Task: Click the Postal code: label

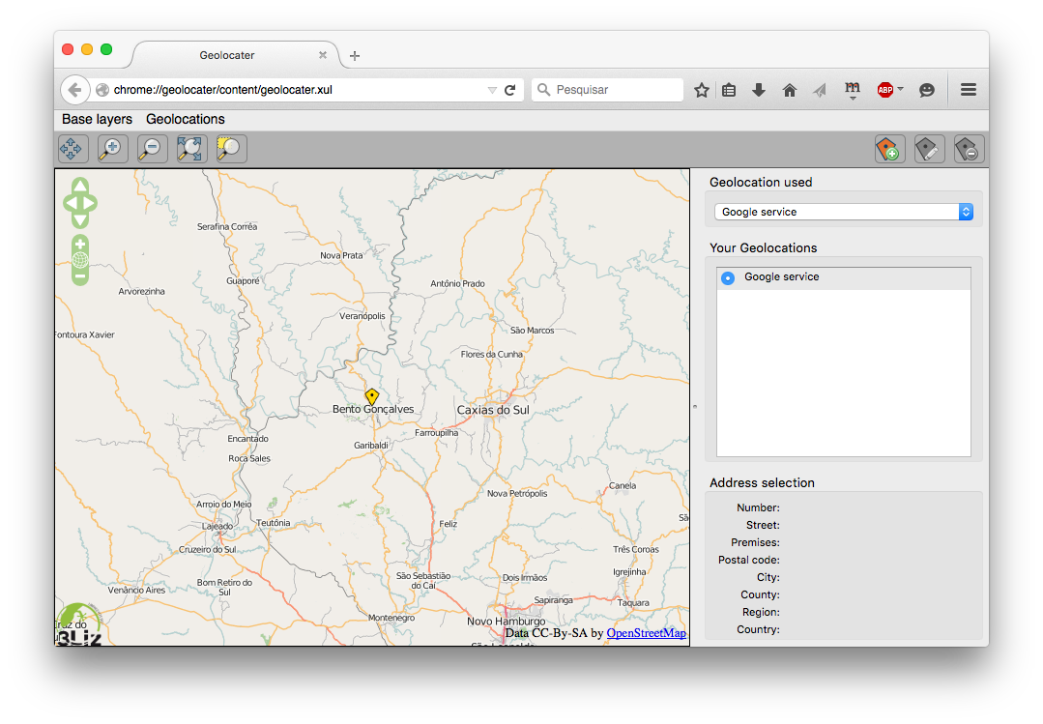Action: click(749, 560)
